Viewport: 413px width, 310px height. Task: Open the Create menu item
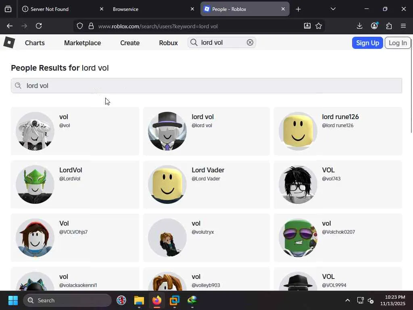(130, 43)
